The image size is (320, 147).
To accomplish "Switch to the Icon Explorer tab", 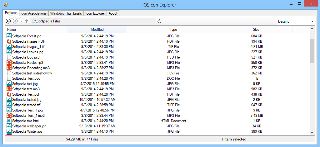I will pos(95,13).
